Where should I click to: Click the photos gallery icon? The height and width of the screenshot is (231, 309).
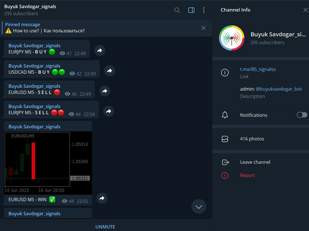coord(225,139)
